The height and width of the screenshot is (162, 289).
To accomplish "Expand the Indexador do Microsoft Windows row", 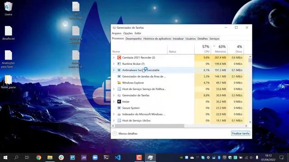I will click(114, 114).
